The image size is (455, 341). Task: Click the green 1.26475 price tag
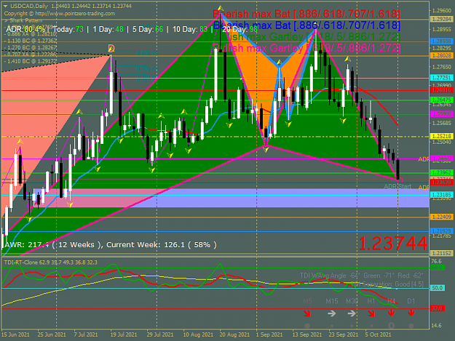point(441,100)
